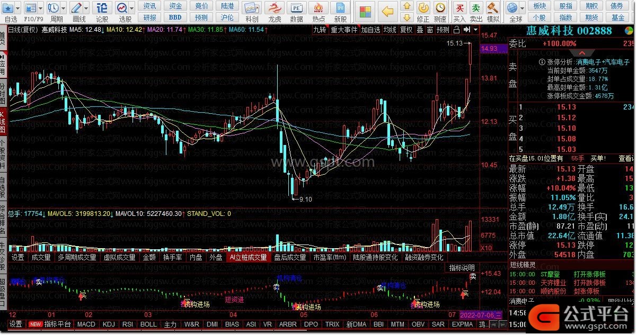Toggle 窗 window mode in chart header
Image resolution: width=637 pixels, height=335 pixels.
tap(430, 30)
